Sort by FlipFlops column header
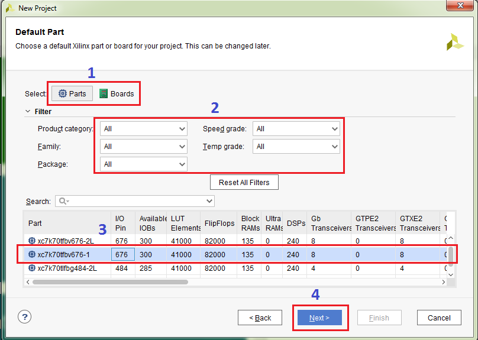The height and width of the screenshot is (340, 478). (x=219, y=223)
